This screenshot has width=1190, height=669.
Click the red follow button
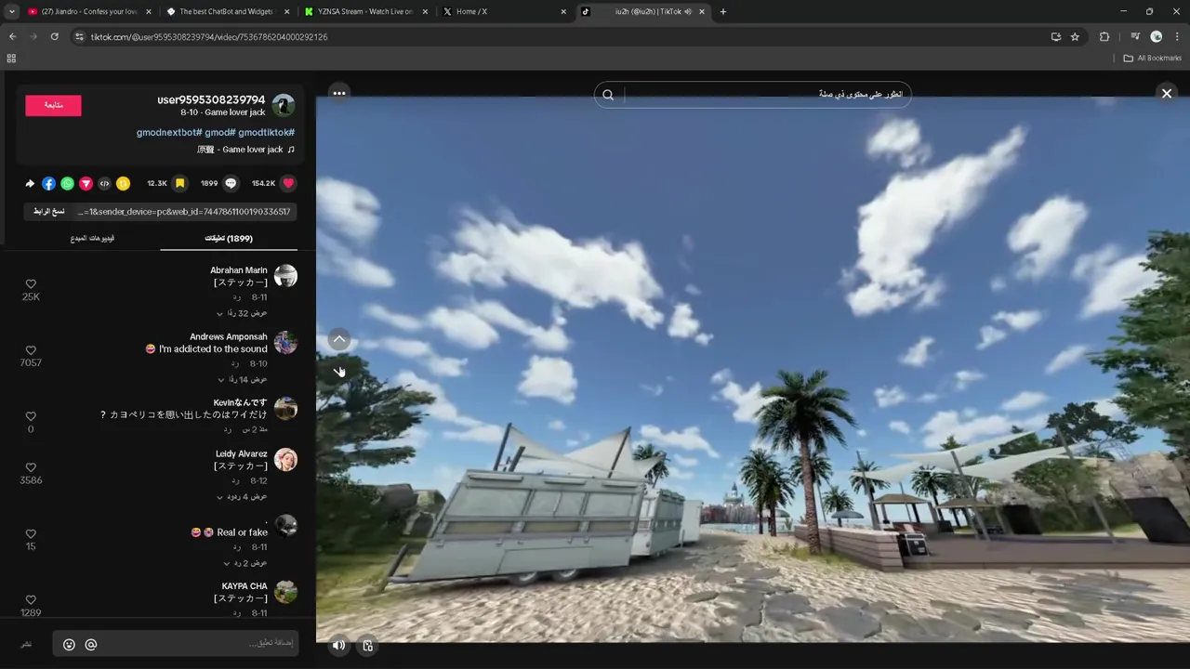click(53, 105)
